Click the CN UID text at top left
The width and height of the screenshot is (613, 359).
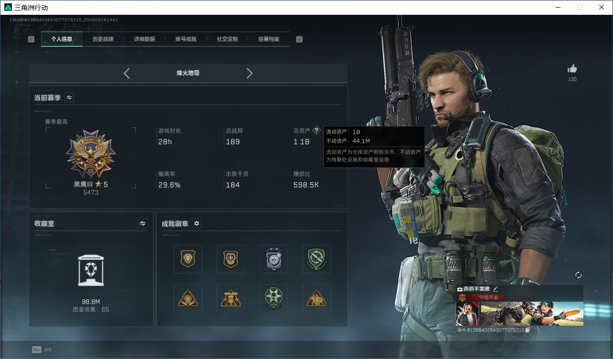pyautogui.click(x=64, y=20)
